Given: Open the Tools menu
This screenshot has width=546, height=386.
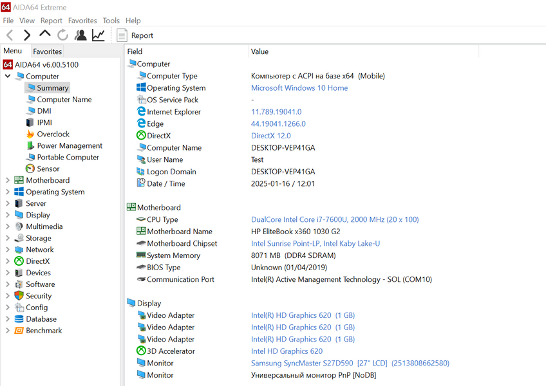Looking at the screenshot, I should click(x=111, y=21).
